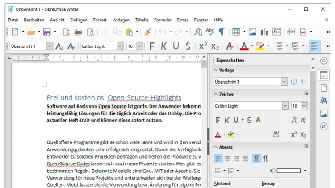
Task: Toggle justified alignment in Absatz section
Action: 245,159
